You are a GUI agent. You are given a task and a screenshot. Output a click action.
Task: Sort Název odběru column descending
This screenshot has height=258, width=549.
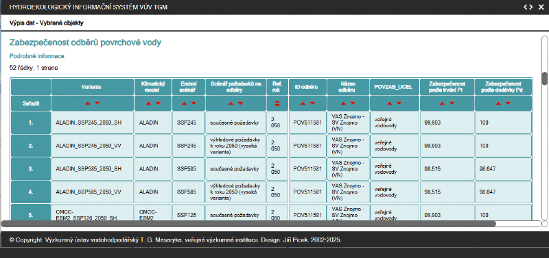pyautogui.click(x=353, y=103)
